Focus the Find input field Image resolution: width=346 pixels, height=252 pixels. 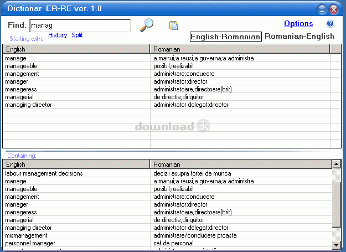[x=80, y=25]
